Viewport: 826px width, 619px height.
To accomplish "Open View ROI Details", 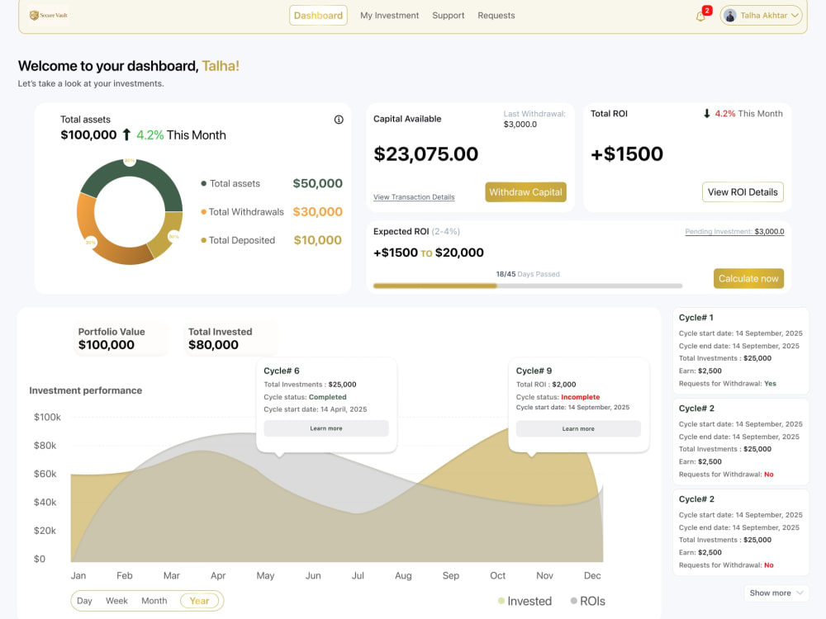I will (743, 192).
